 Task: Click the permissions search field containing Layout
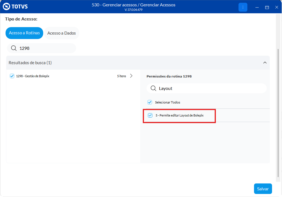(211, 88)
